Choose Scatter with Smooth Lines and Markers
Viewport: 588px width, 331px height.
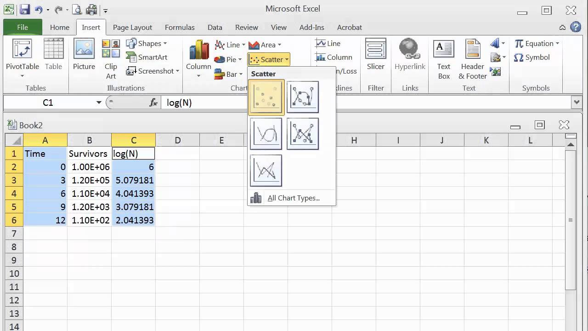point(303,97)
